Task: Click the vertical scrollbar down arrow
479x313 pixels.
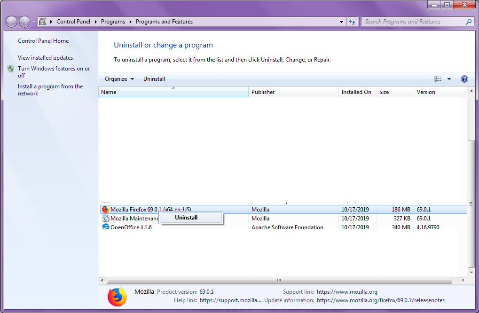Action: (471, 273)
